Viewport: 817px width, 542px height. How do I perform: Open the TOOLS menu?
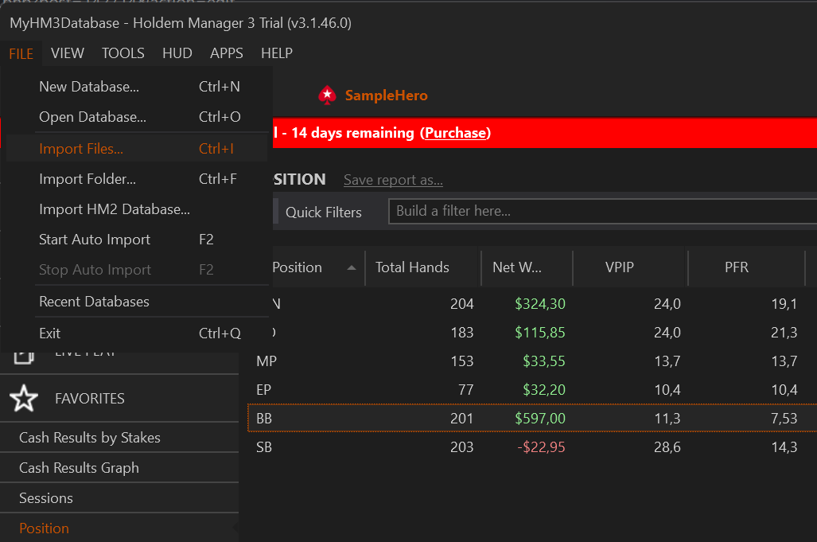(x=123, y=53)
